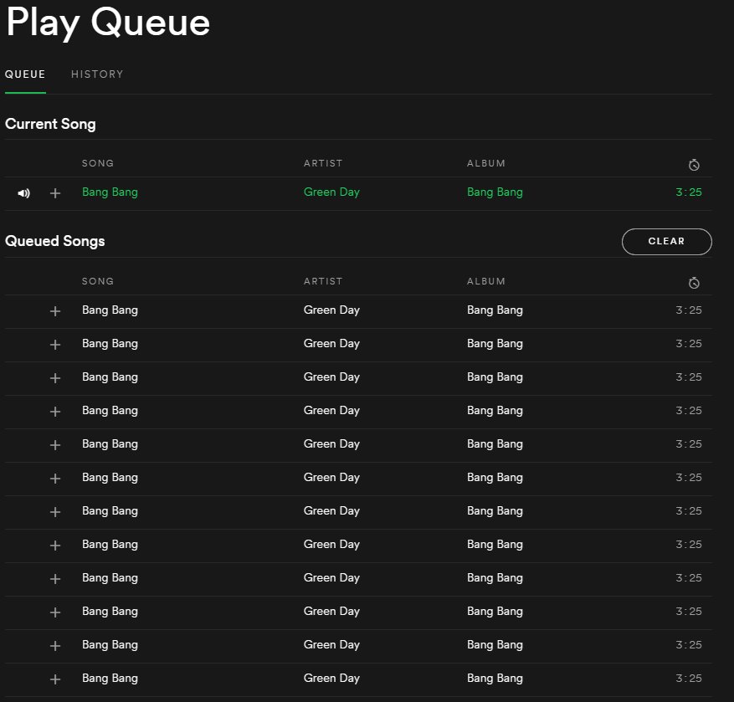This screenshot has width=734, height=702.
Task: Click the duration clock icon in Current Song header
Action: point(694,165)
